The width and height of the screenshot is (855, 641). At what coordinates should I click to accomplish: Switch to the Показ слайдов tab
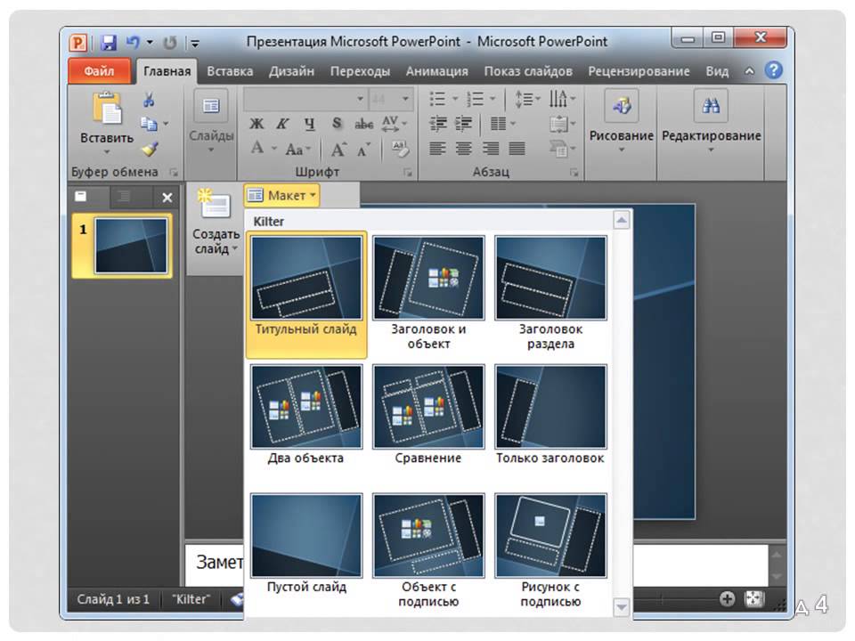click(528, 71)
